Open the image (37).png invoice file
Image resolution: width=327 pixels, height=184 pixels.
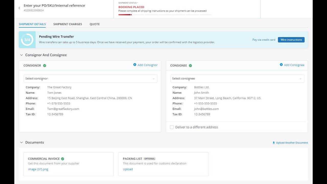38,169
